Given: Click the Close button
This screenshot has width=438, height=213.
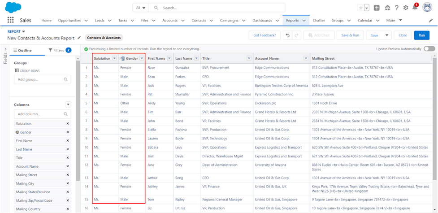Looking at the screenshot, I should [403, 35].
